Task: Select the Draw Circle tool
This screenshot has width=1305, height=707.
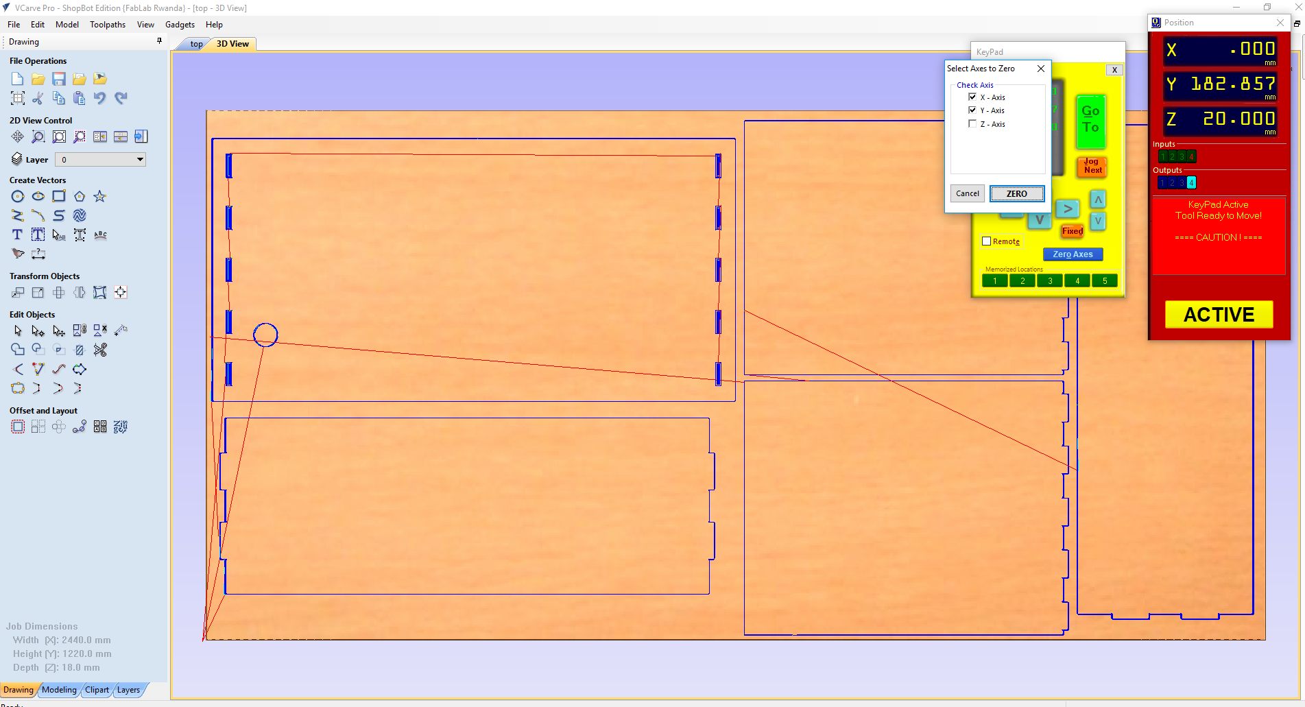Action: coord(18,196)
